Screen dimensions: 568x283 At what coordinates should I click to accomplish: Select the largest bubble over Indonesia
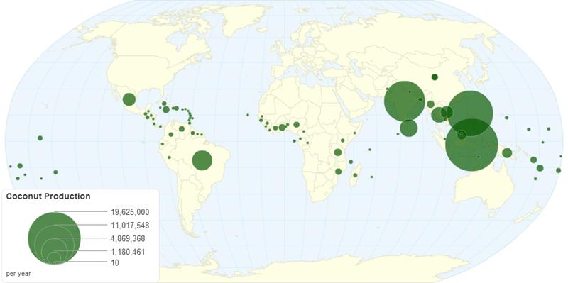pyautogui.click(x=471, y=145)
